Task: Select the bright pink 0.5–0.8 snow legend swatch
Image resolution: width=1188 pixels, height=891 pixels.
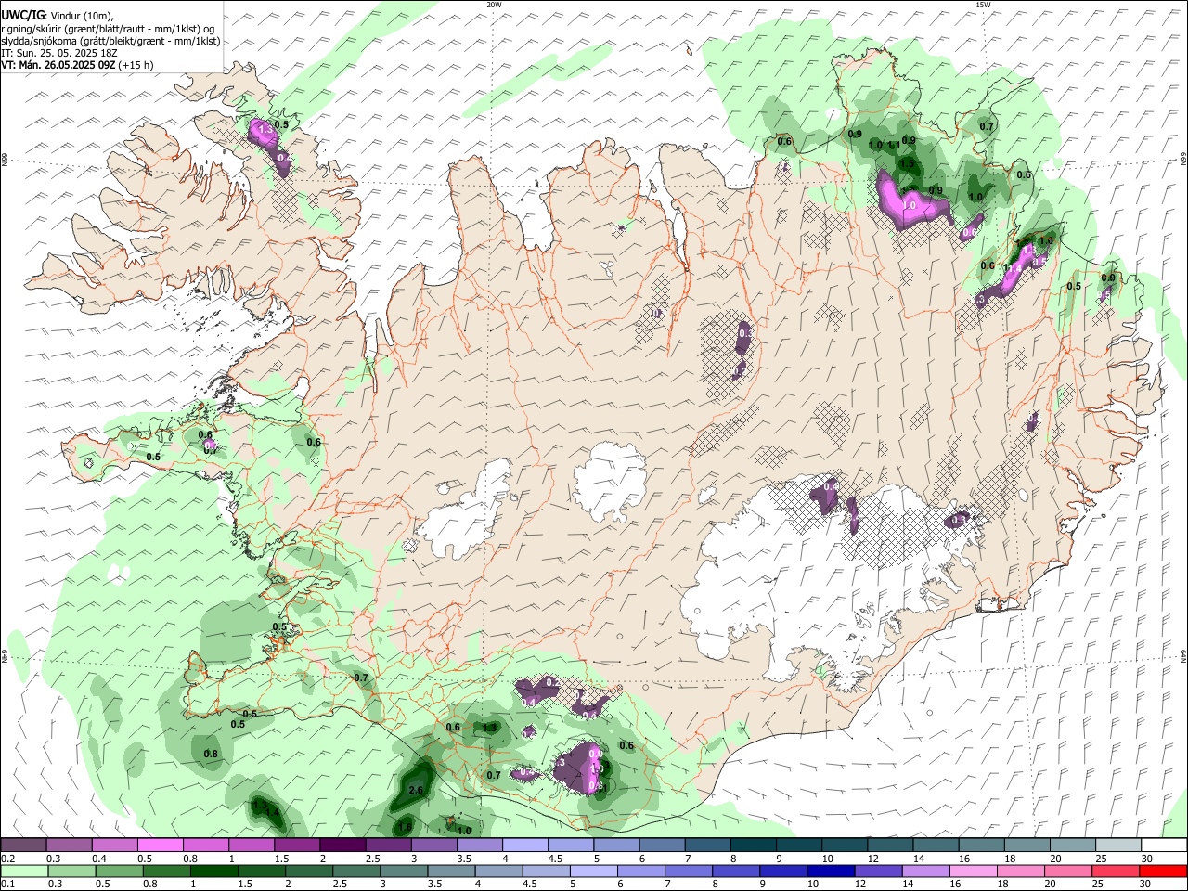Action: [161, 846]
